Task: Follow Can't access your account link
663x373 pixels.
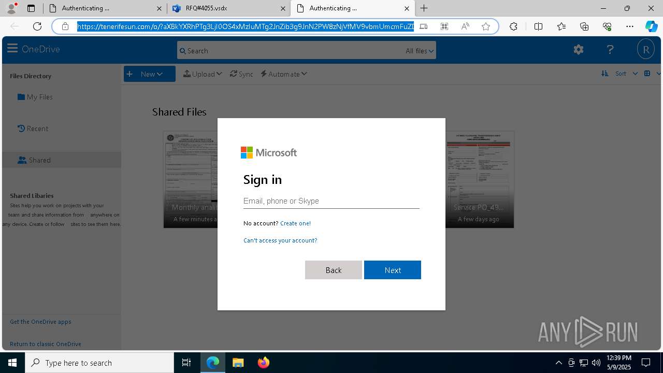Action: (x=280, y=240)
